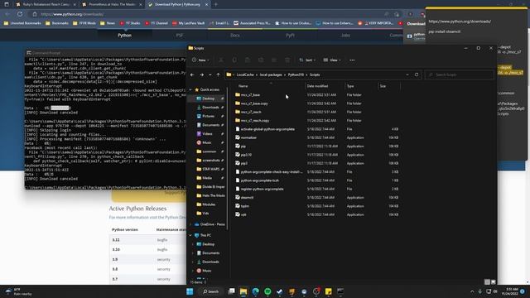Viewport: 530px width, 298px height.
Task: Sort by the Type column header
Action: coord(350,86)
